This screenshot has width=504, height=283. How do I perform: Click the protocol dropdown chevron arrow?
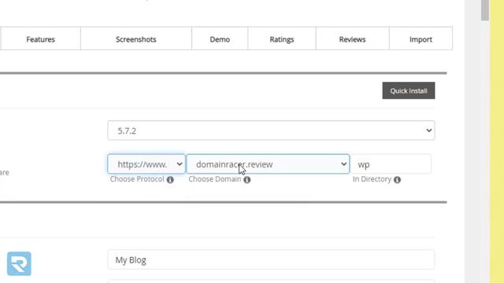coord(180,164)
